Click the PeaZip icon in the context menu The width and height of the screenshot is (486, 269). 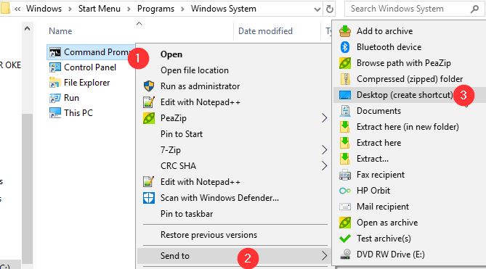(149, 118)
